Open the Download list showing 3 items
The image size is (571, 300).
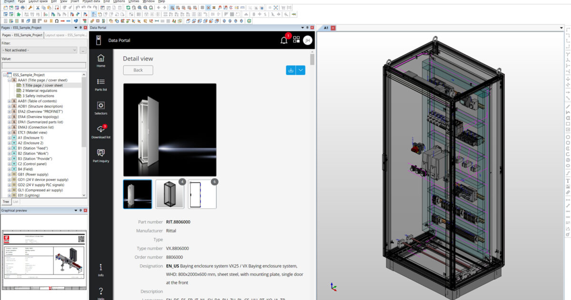(100, 130)
